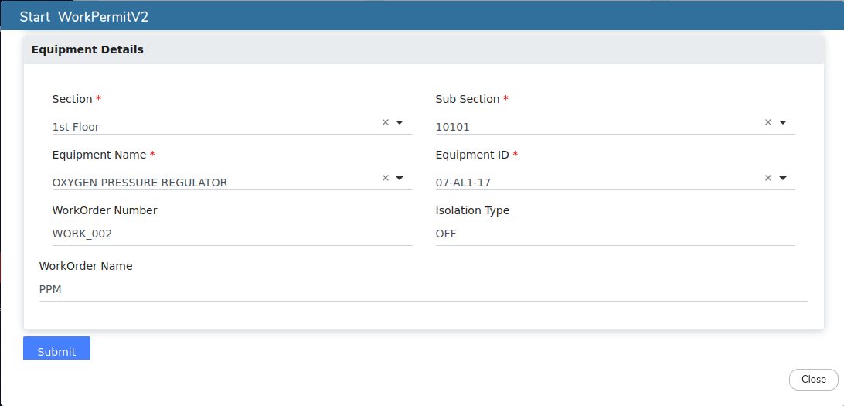The image size is (844, 406).
Task: Clear the Sub Section value 10101
Action: (x=768, y=122)
